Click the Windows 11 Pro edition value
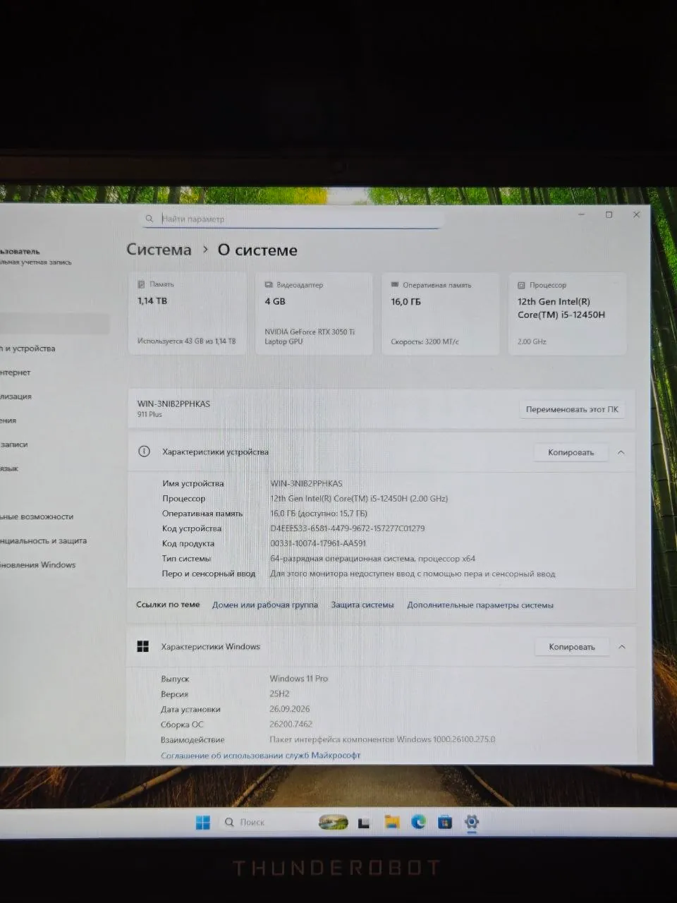This screenshot has width=677, height=903. (298, 678)
